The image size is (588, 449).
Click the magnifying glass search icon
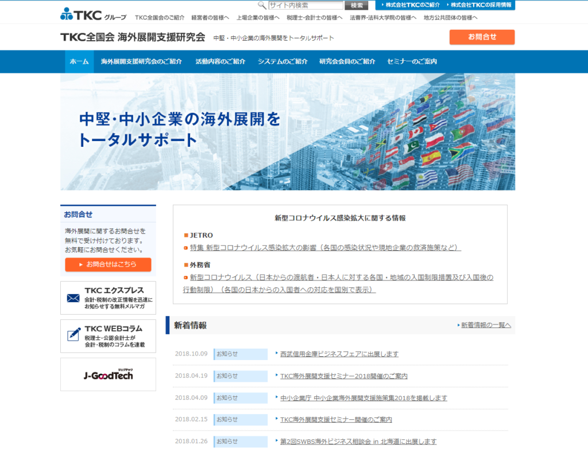(x=262, y=5)
